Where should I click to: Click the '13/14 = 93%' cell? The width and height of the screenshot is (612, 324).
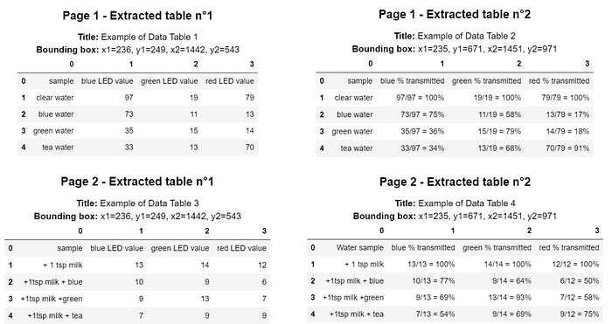510,298
